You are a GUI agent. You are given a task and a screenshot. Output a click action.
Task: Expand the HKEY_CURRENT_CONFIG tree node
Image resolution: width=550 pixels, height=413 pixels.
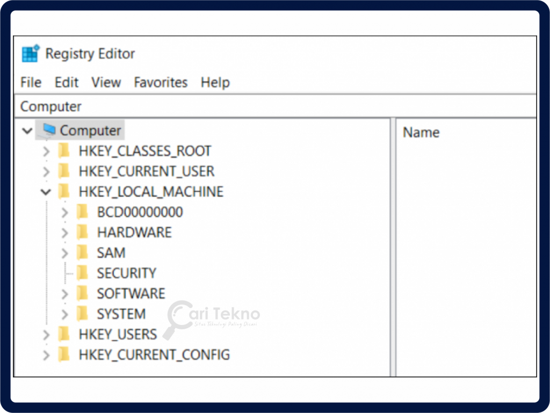click(46, 354)
